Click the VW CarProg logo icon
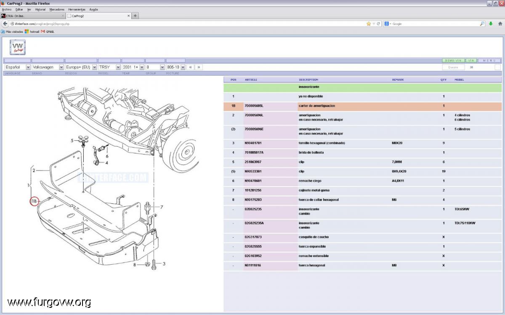Screen dimensions: 505x315 18,47
